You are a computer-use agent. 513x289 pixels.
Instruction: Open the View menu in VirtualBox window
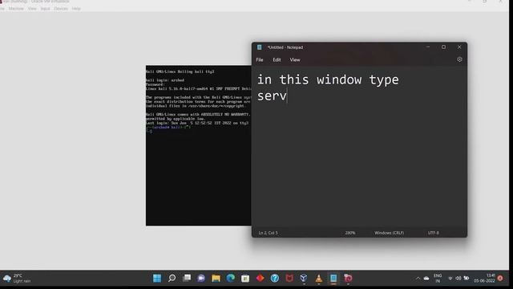pyautogui.click(x=32, y=9)
